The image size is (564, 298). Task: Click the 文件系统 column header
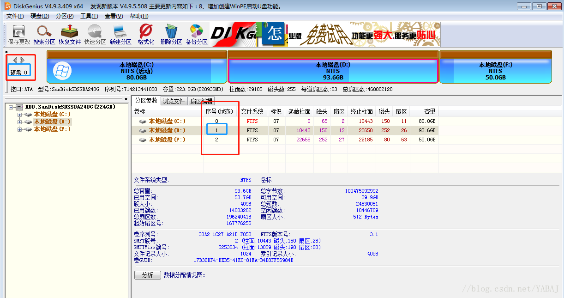pos(252,111)
